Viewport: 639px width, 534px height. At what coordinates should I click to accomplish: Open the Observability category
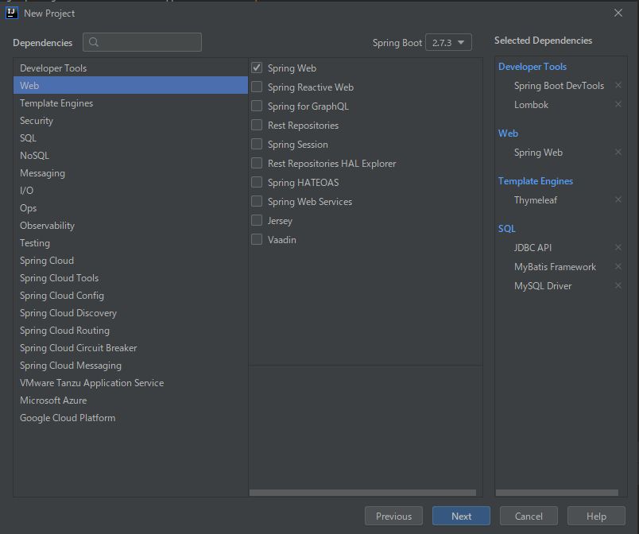[x=130, y=226]
